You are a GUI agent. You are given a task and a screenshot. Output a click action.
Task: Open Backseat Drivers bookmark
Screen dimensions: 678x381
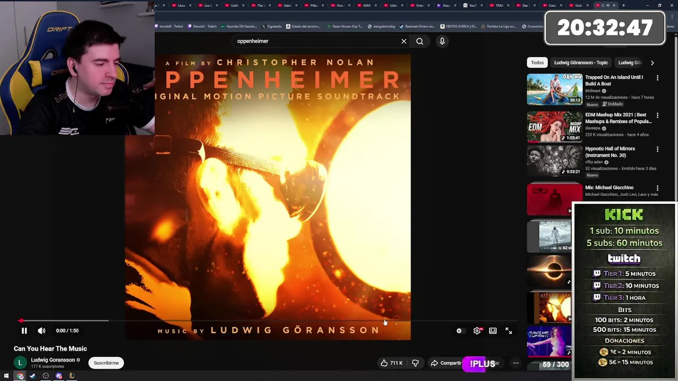point(418,26)
